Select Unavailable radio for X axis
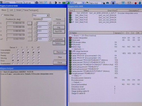 pyautogui.click(x=18, y=50)
